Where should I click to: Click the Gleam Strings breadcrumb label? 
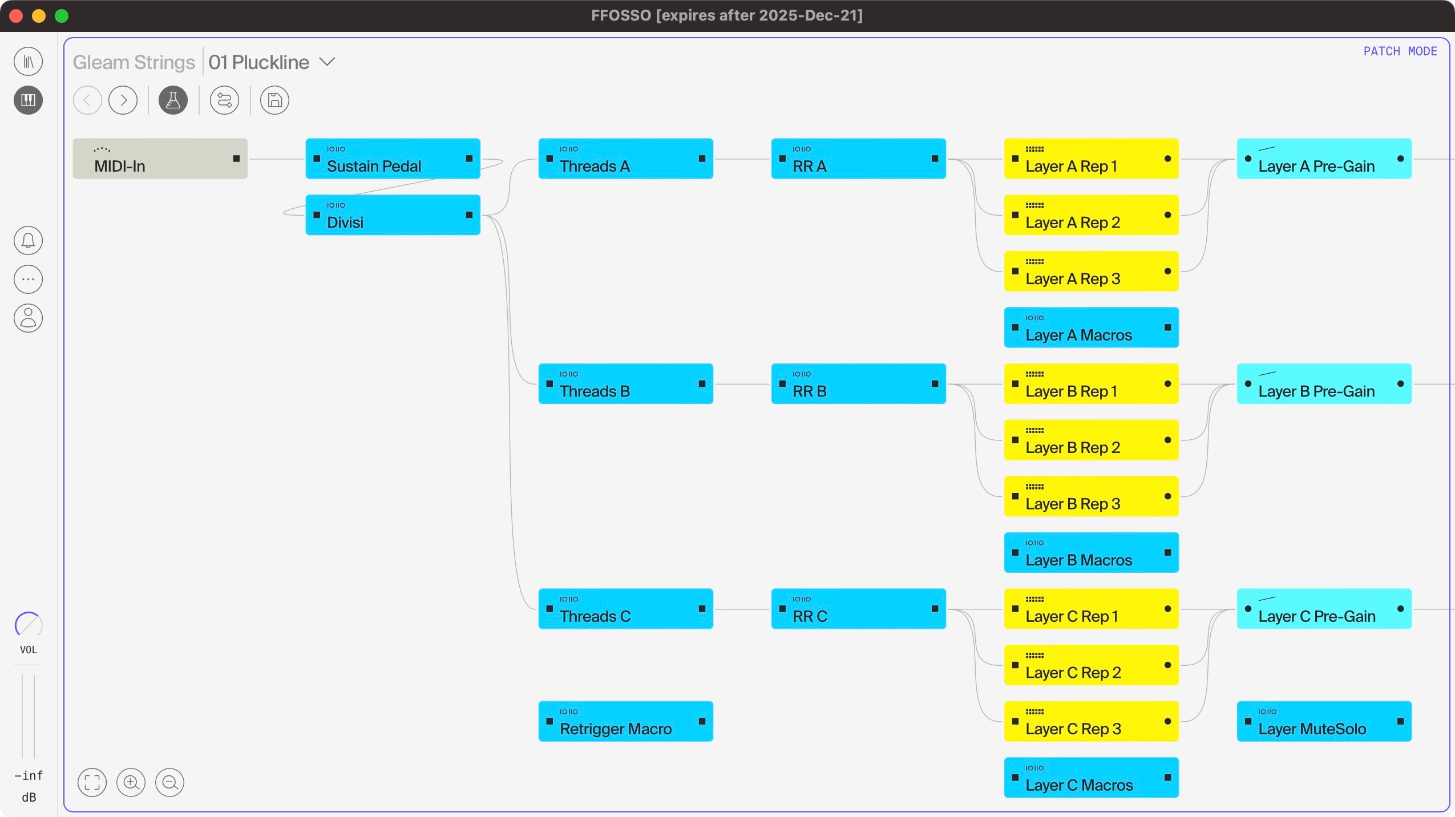(x=133, y=62)
